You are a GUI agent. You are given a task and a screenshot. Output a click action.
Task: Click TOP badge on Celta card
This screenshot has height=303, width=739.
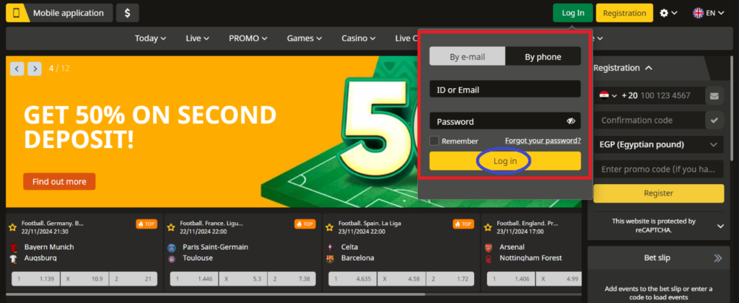(x=463, y=224)
